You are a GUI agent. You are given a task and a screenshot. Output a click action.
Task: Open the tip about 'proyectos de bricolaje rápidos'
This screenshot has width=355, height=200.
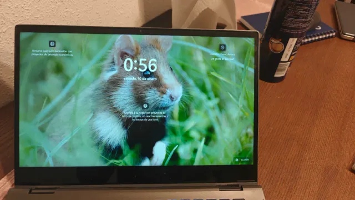(145, 116)
